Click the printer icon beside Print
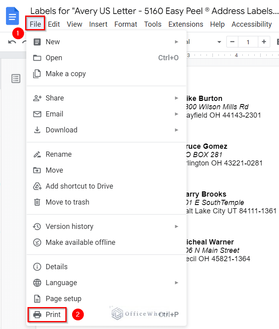The height and width of the screenshot is (329, 279). pos(37,315)
